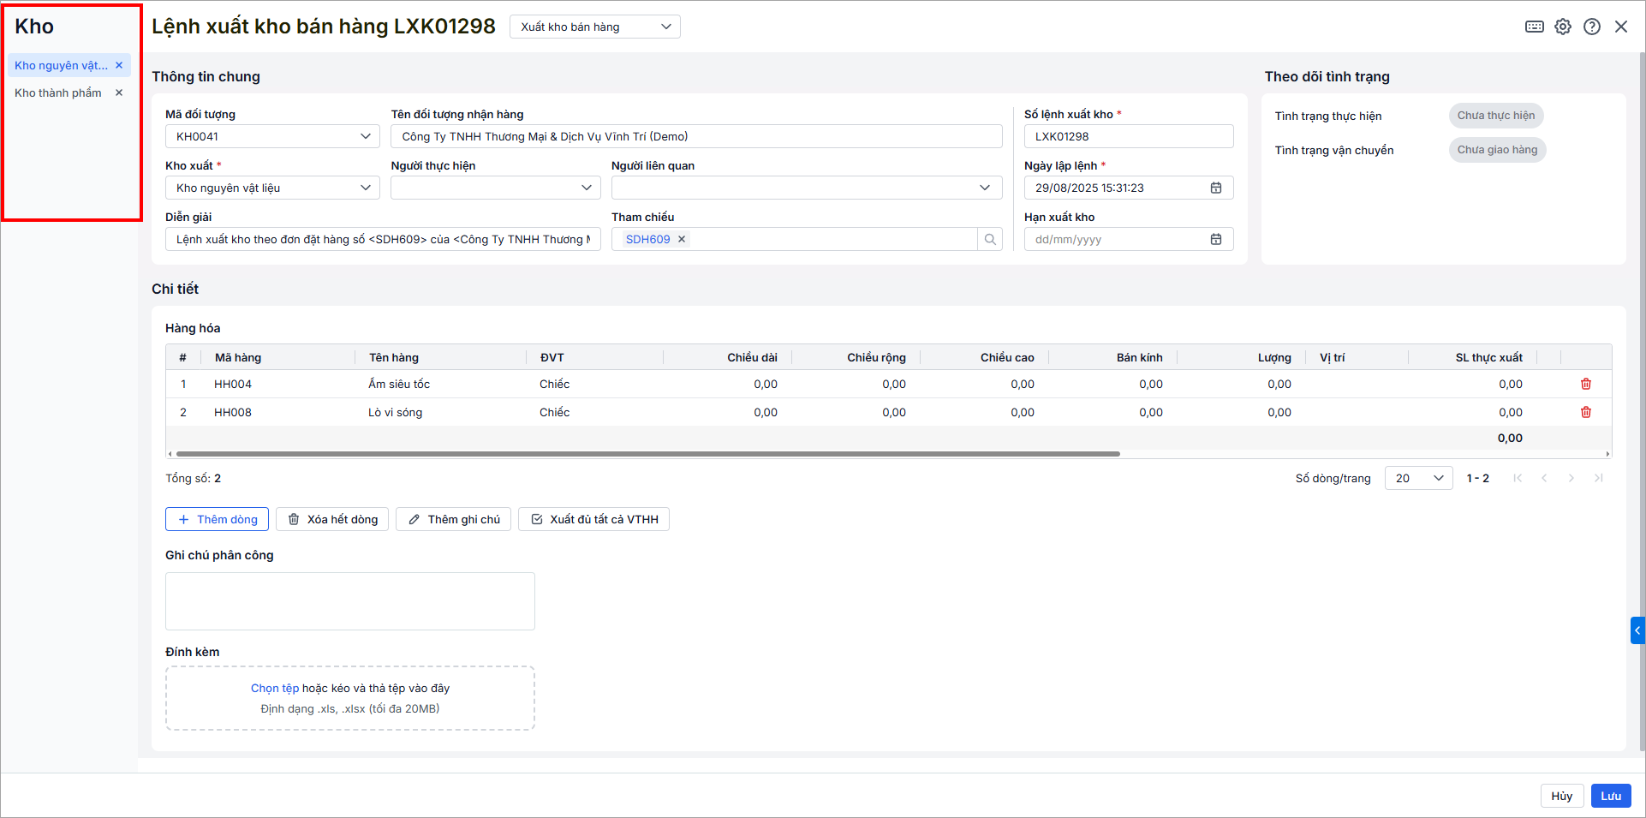
Task: Select the Kho nguyên vật liệu tab
Action: click(61, 65)
